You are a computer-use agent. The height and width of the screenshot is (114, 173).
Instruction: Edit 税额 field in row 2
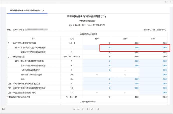point(153,48)
